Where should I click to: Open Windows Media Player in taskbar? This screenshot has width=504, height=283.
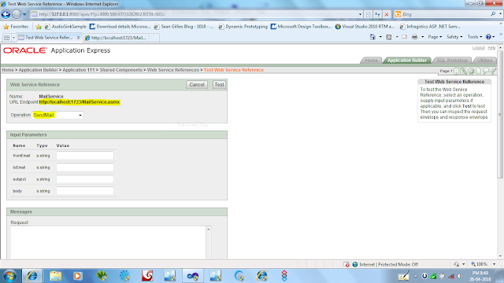pos(77,276)
